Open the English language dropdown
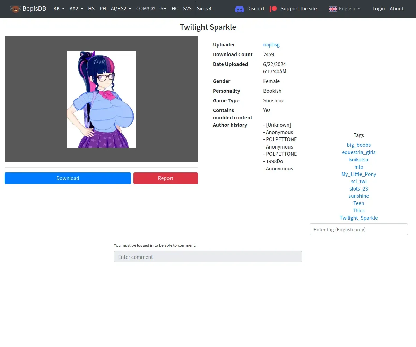The width and height of the screenshot is (416, 347). tap(344, 9)
